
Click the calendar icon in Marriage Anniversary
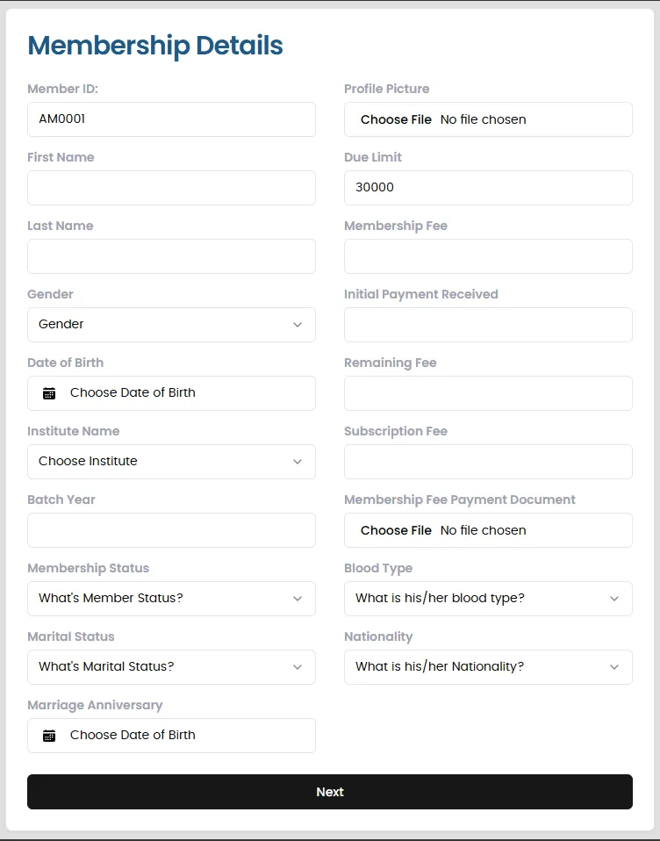49,736
